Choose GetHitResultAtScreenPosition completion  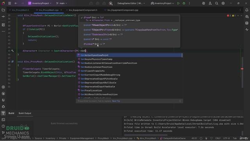(x=129, y=94)
